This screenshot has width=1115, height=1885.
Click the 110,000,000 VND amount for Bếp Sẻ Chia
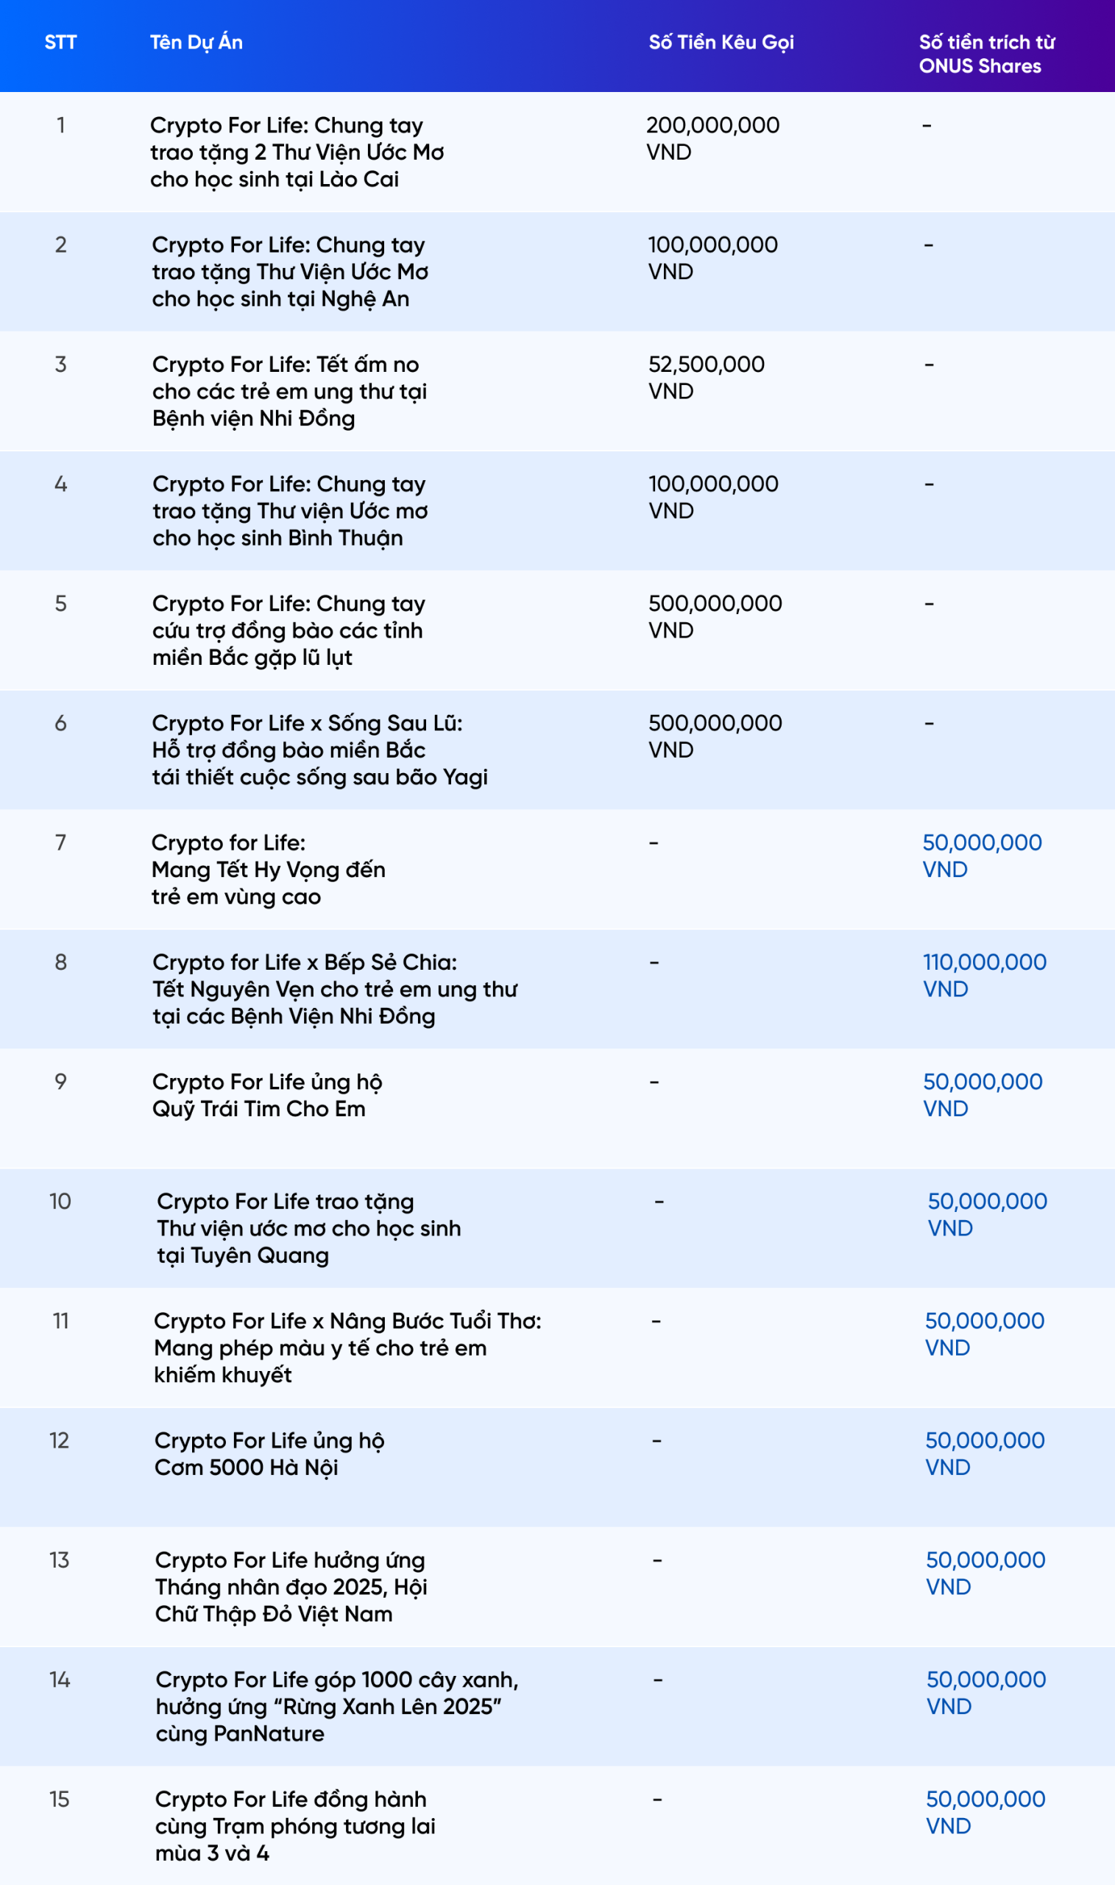pos(984,976)
